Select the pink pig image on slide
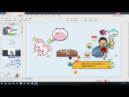Viewport: 129px width, 97px height. tap(42, 48)
